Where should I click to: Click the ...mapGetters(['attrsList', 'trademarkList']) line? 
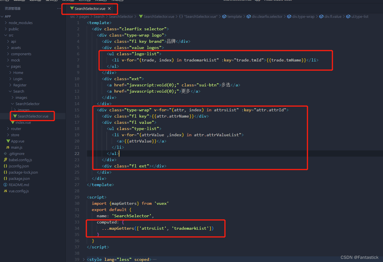(x=158, y=228)
